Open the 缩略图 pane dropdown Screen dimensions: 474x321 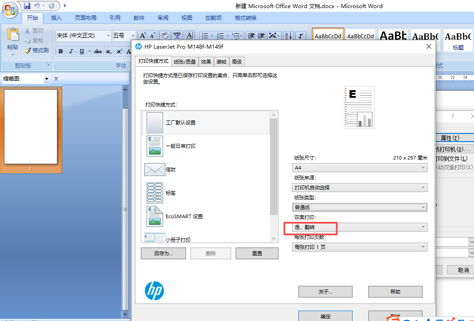click(46, 79)
